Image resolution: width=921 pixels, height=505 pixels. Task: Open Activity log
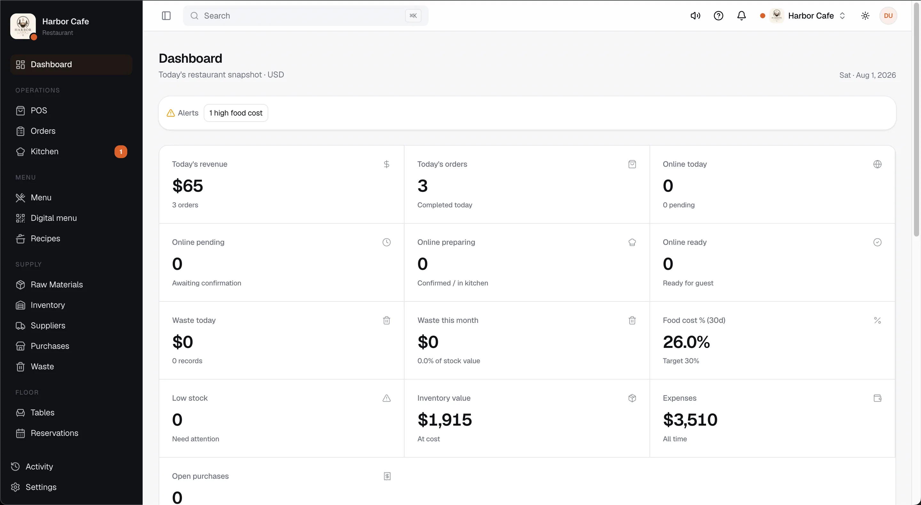[72, 467]
